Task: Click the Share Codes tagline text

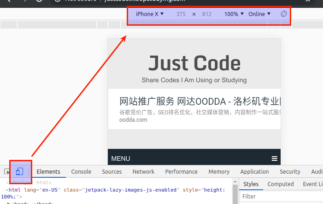Action: [194, 80]
